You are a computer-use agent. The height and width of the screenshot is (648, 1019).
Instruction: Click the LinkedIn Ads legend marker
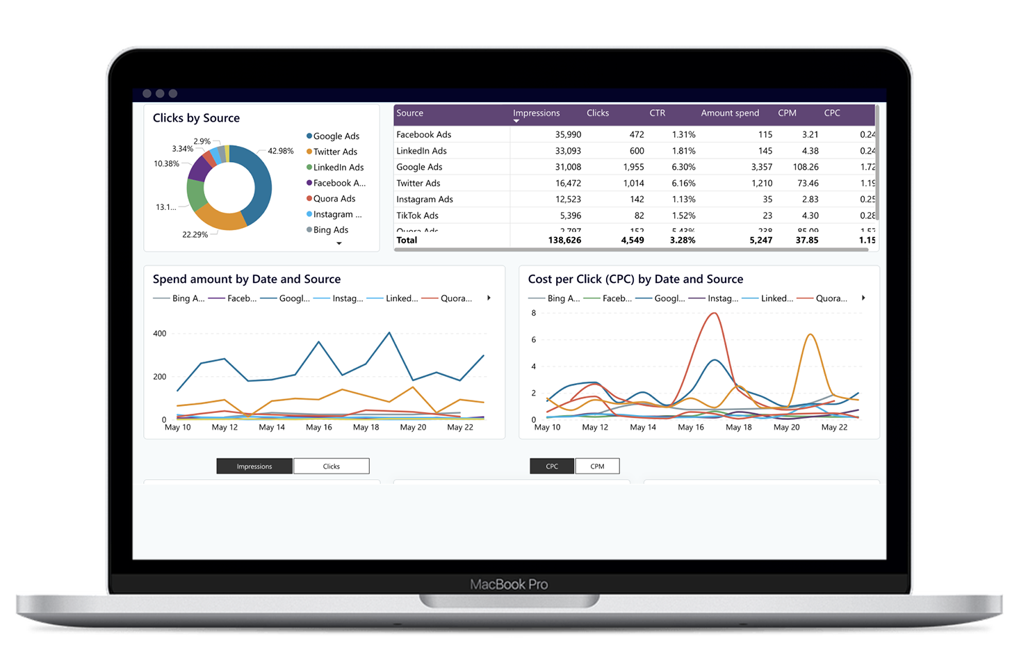pyautogui.click(x=309, y=168)
